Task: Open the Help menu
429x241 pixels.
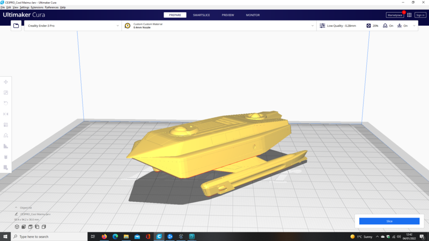Action: click(x=63, y=7)
